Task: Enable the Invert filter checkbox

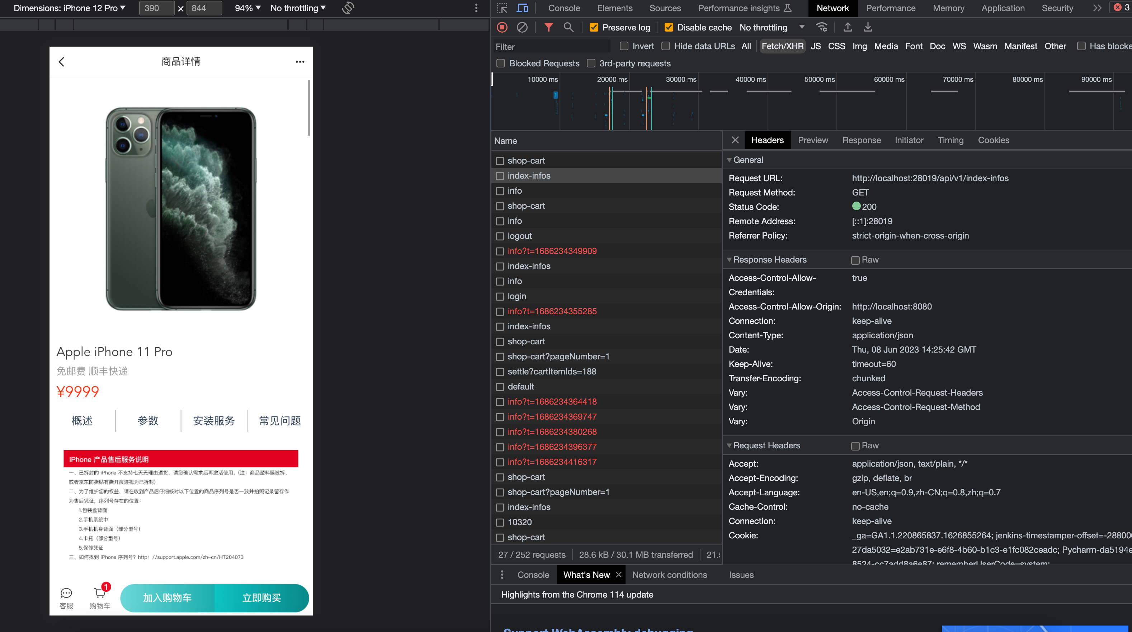Action: coord(623,46)
